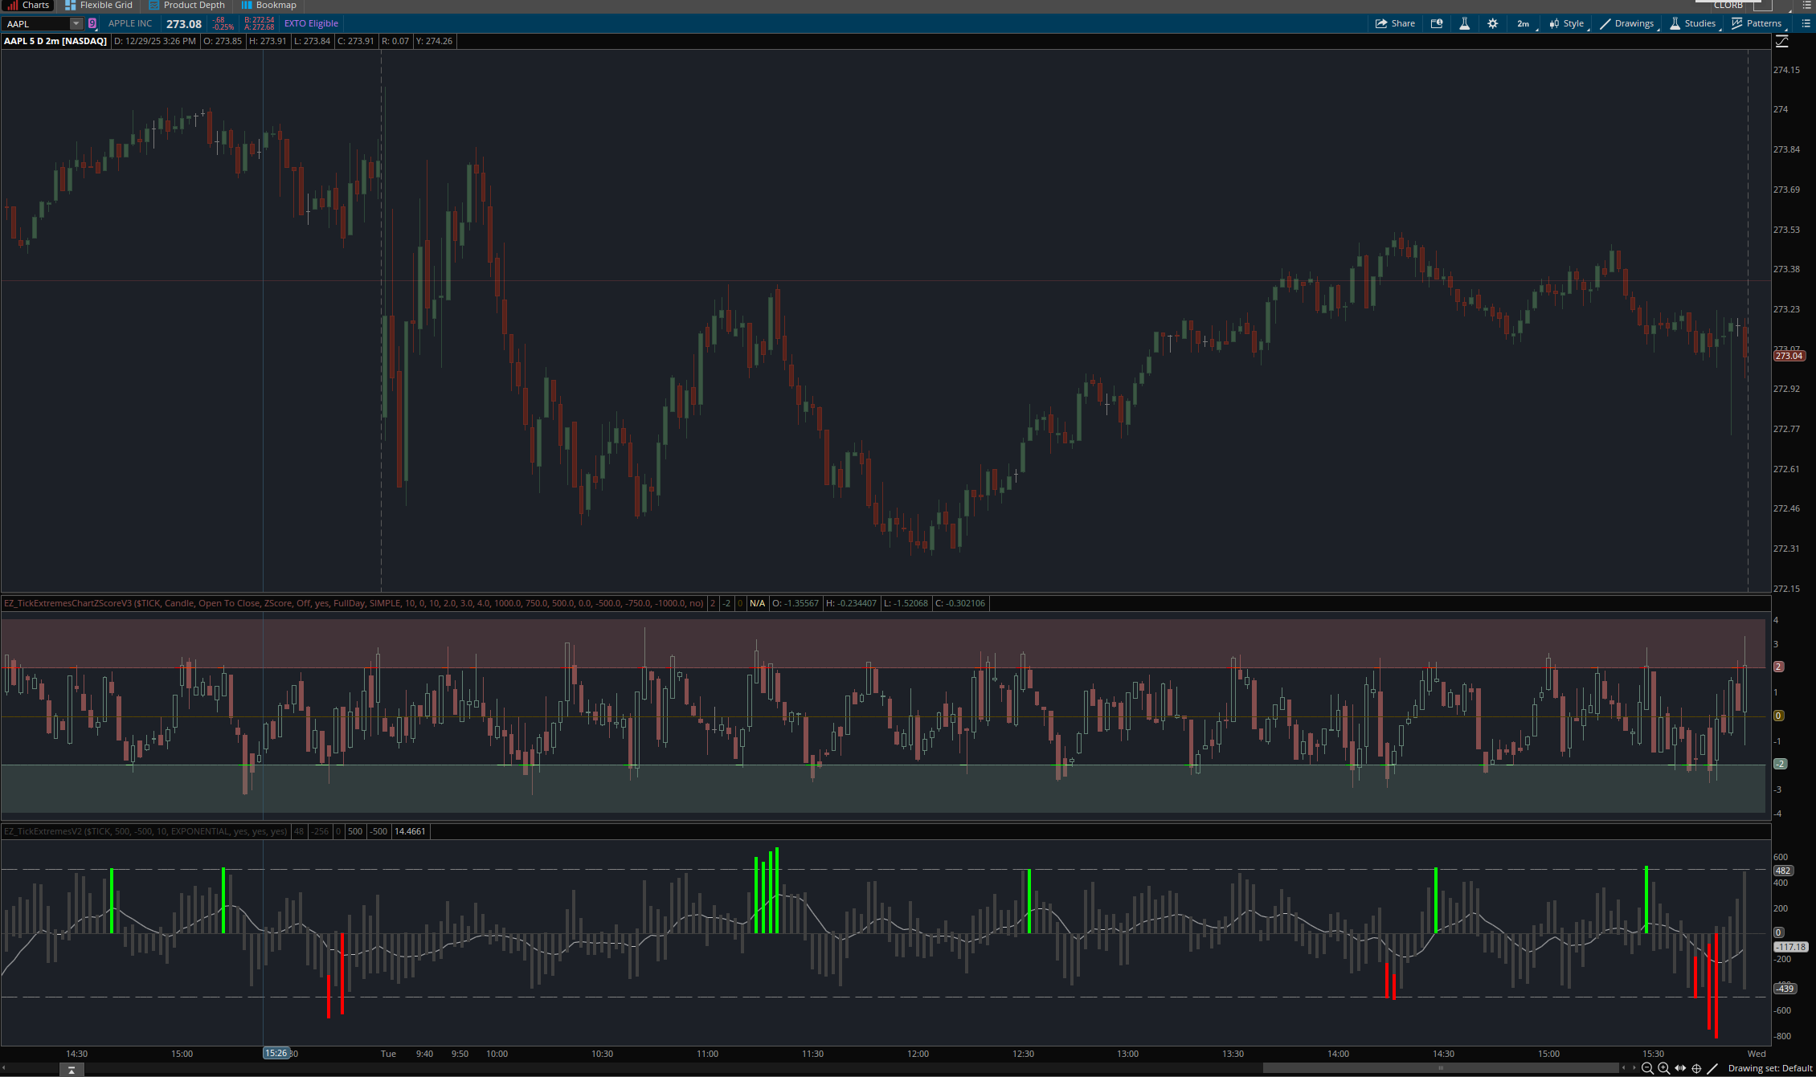Click the pan chart arrows icon
The width and height of the screenshot is (1816, 1077).
tap(1680, 1068)
